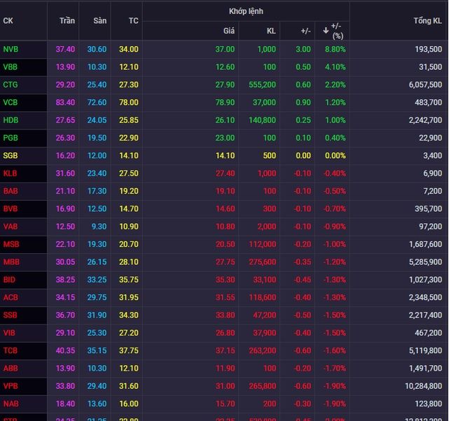
Task: Open the TCB stock ticker
Action: (x=11, y=350)
